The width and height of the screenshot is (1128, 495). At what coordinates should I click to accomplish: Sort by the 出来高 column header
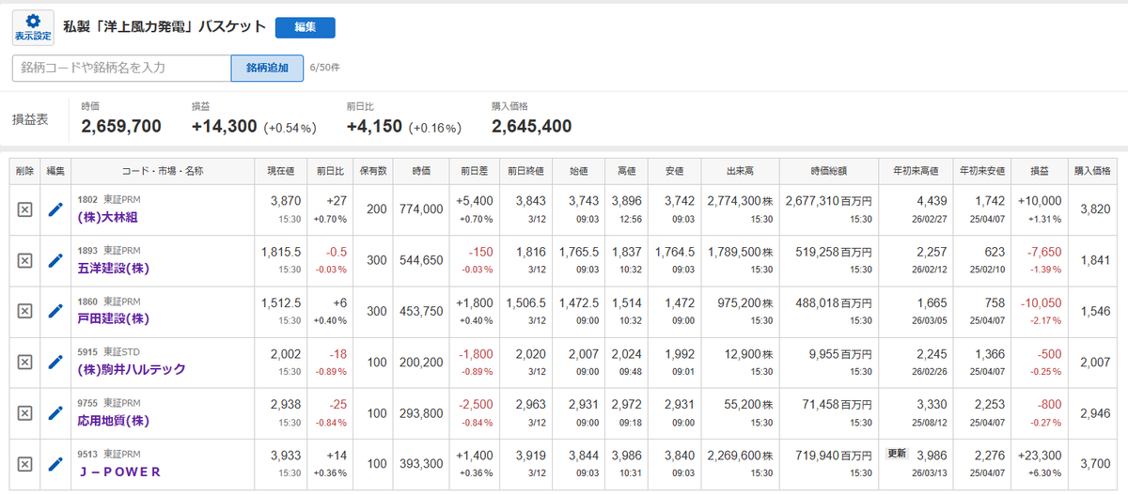tap(741, 171)
